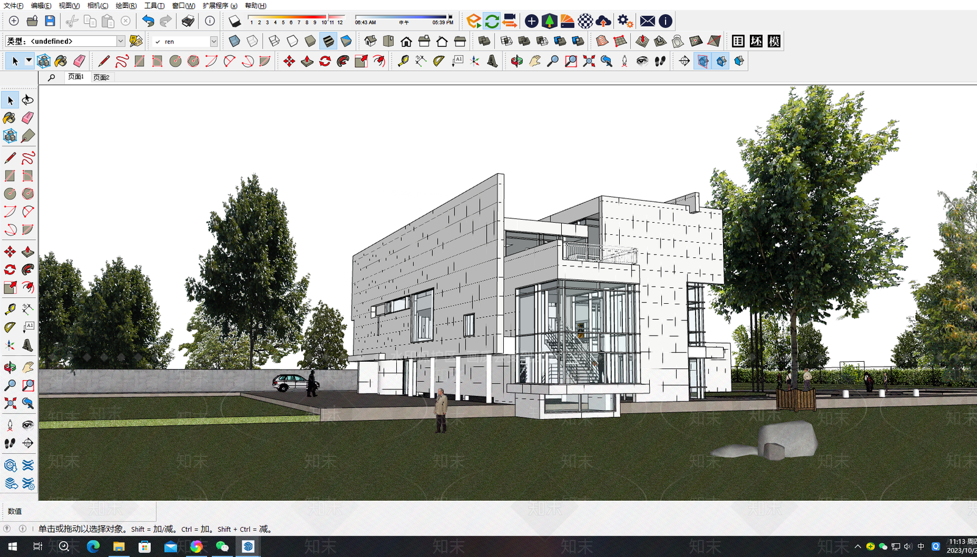Click the Print icon
This screenshot has width=977, height=557.
tap(188, 21)
